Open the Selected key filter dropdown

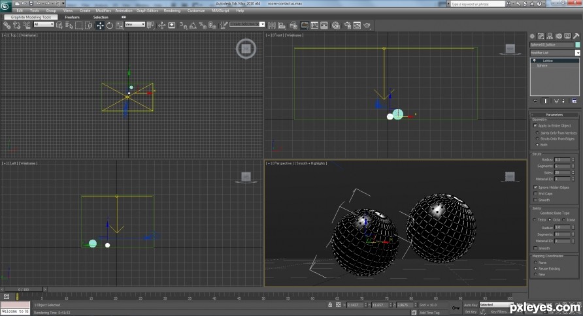[x=496, y=305]
